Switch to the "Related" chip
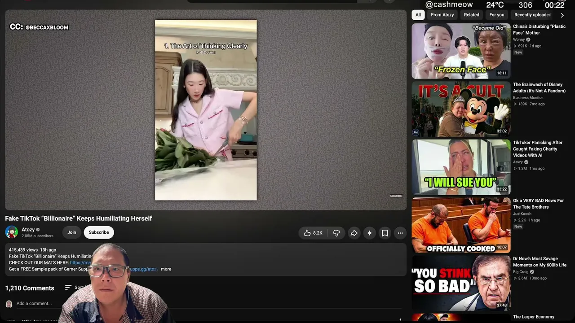Viewport: 575px width, 323px height. [x=472, y=15]
